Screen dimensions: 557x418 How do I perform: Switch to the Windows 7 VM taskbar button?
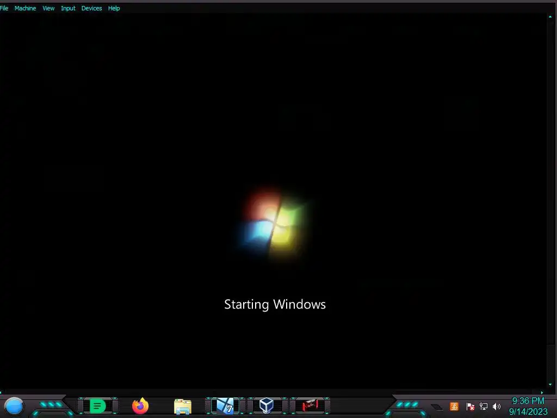point(226,406)
